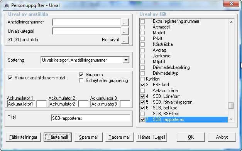Uncheck the SCB, rapporteras checkbox
The width and height of the screenshot is (242, 151).
(142, 119)
